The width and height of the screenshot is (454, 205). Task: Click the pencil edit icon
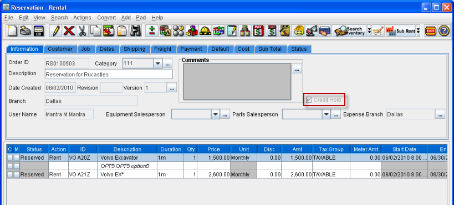tap(56, 30)
